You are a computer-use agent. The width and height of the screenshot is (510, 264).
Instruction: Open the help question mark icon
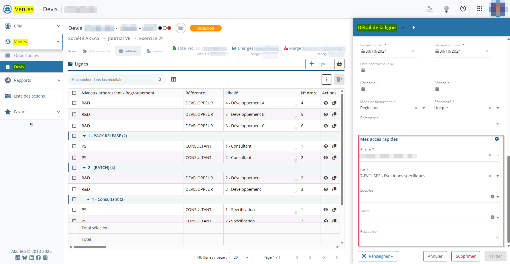(463, 9)
